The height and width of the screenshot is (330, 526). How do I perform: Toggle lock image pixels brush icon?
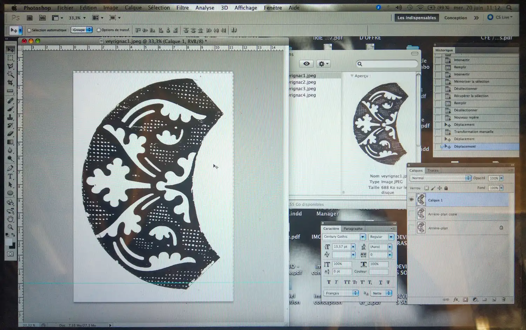point(433,188)
